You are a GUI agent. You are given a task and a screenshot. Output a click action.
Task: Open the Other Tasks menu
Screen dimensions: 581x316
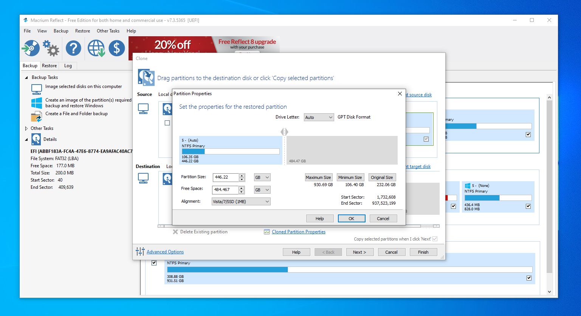[x=108, y=31]
